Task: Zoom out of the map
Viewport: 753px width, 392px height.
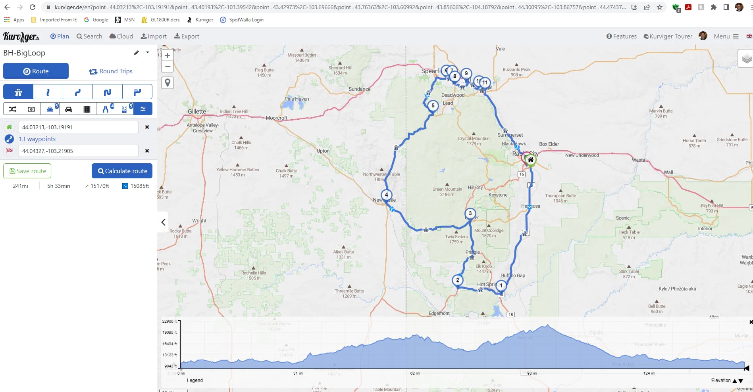Action: point(168,67)
